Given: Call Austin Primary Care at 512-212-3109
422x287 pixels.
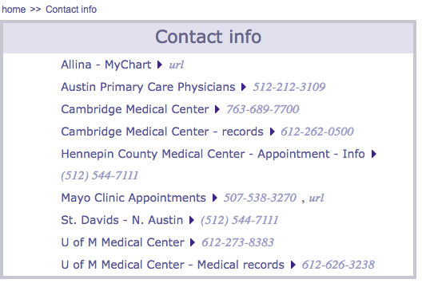Looking at the screenshot, I should (289, 87).
